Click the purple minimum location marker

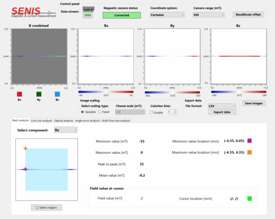(x=249, y=141)
